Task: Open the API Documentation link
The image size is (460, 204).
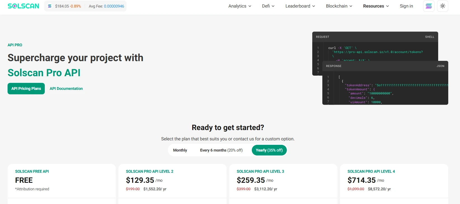Action: [66, 88]
